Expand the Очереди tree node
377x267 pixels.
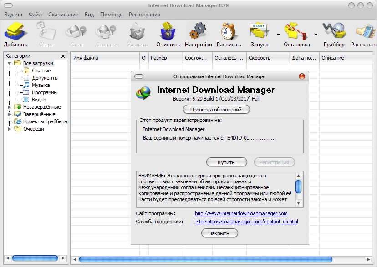(x=10, y=129)
